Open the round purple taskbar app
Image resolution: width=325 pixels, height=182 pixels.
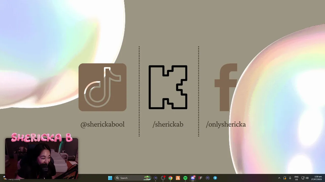point(208,178)
